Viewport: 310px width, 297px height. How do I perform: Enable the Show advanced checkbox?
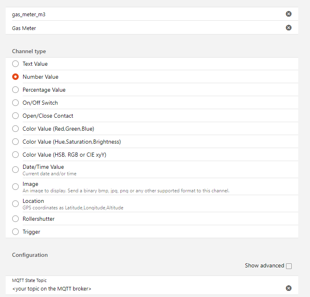coord(289,266)
